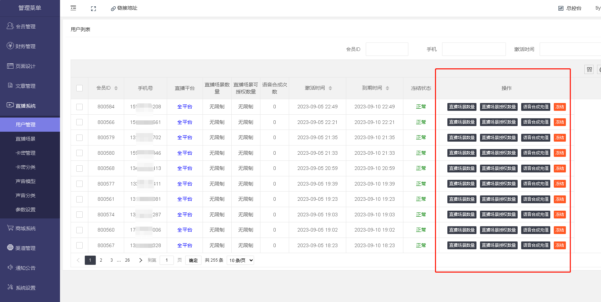Click the 共 255 条 total count
This screenshot has width=601, height=302.
coord(214,260)
